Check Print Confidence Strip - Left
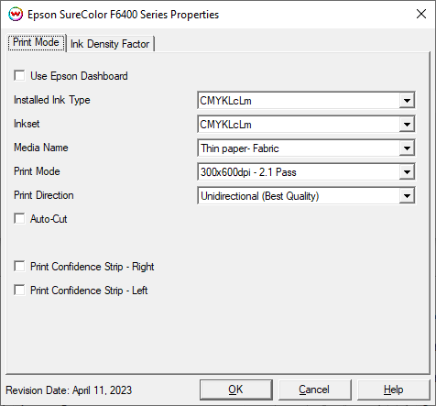Screen dimensions: 436x406 [x=19, y=290]
